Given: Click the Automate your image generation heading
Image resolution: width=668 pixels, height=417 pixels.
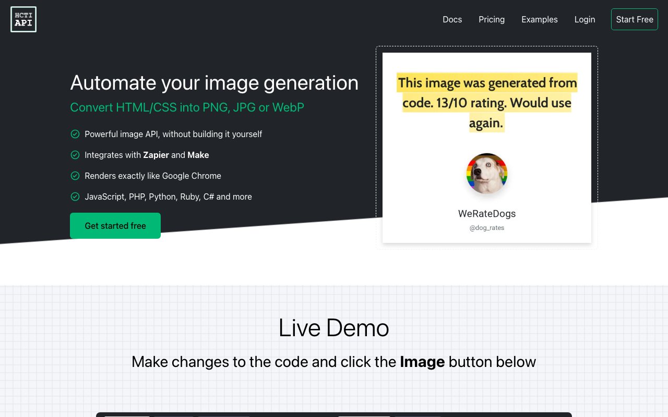Looking at the screenshot, I should (x=214, y=83).
